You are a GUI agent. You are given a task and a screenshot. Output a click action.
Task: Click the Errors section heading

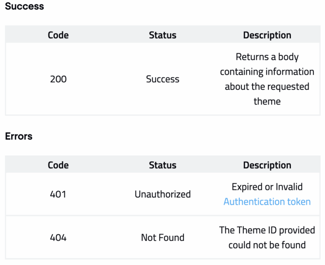click(x=19, y=136)
